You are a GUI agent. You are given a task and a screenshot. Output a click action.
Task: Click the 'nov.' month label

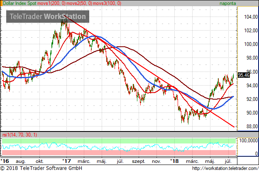point(156,161)
